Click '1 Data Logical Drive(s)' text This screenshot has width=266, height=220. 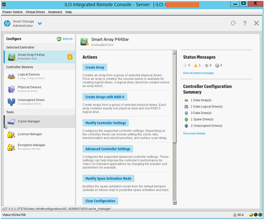pyautogui.click(x=207, y=106)
